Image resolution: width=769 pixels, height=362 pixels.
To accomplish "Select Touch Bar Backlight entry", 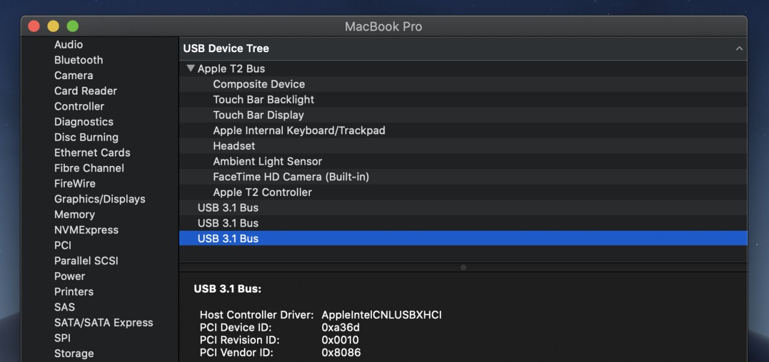I will coord(264,99).
